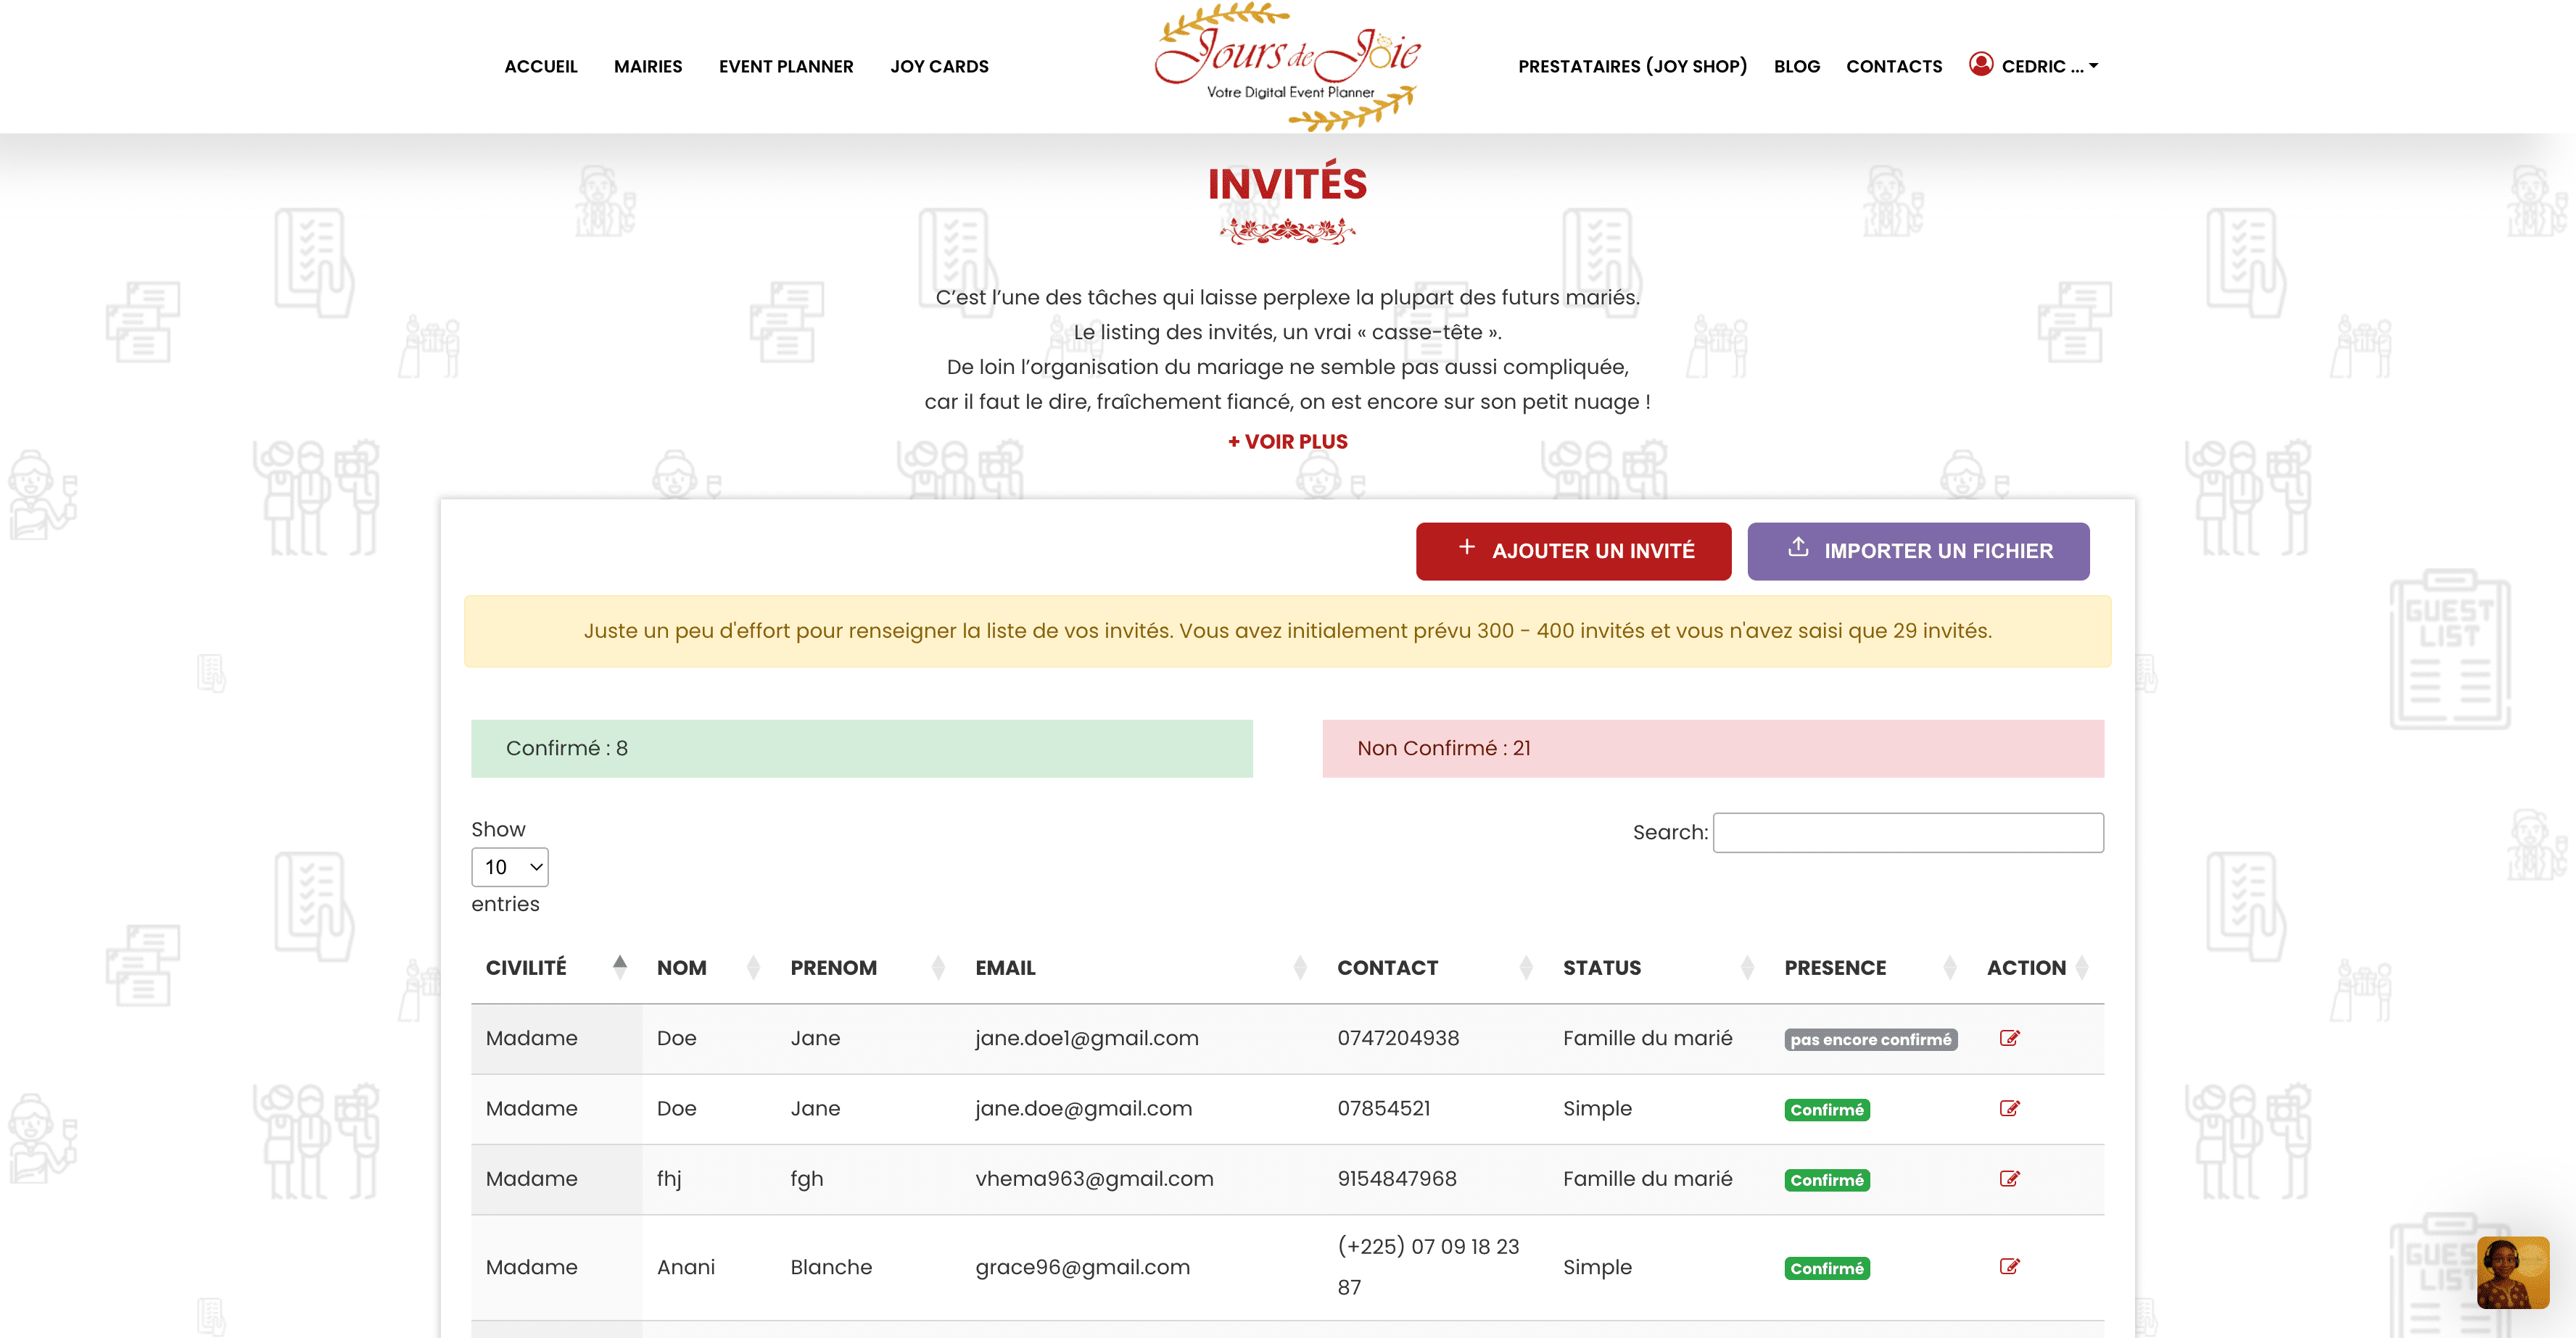Screen dimensions: 2576x1338
Task: Click the yellow guest count warning message
Action: click(1287, 631)
